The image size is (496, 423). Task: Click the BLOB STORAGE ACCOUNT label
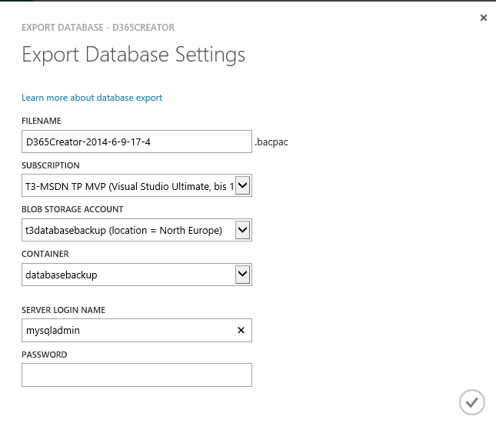[x=72, y=209]
